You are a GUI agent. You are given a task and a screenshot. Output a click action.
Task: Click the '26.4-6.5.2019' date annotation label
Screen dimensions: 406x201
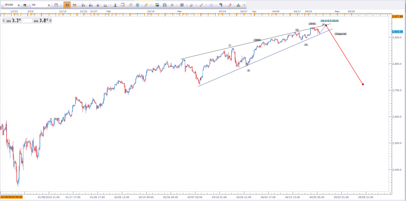tap(329, 21)
